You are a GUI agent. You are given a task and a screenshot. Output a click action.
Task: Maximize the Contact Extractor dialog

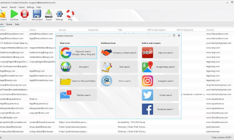click(174, 36)
